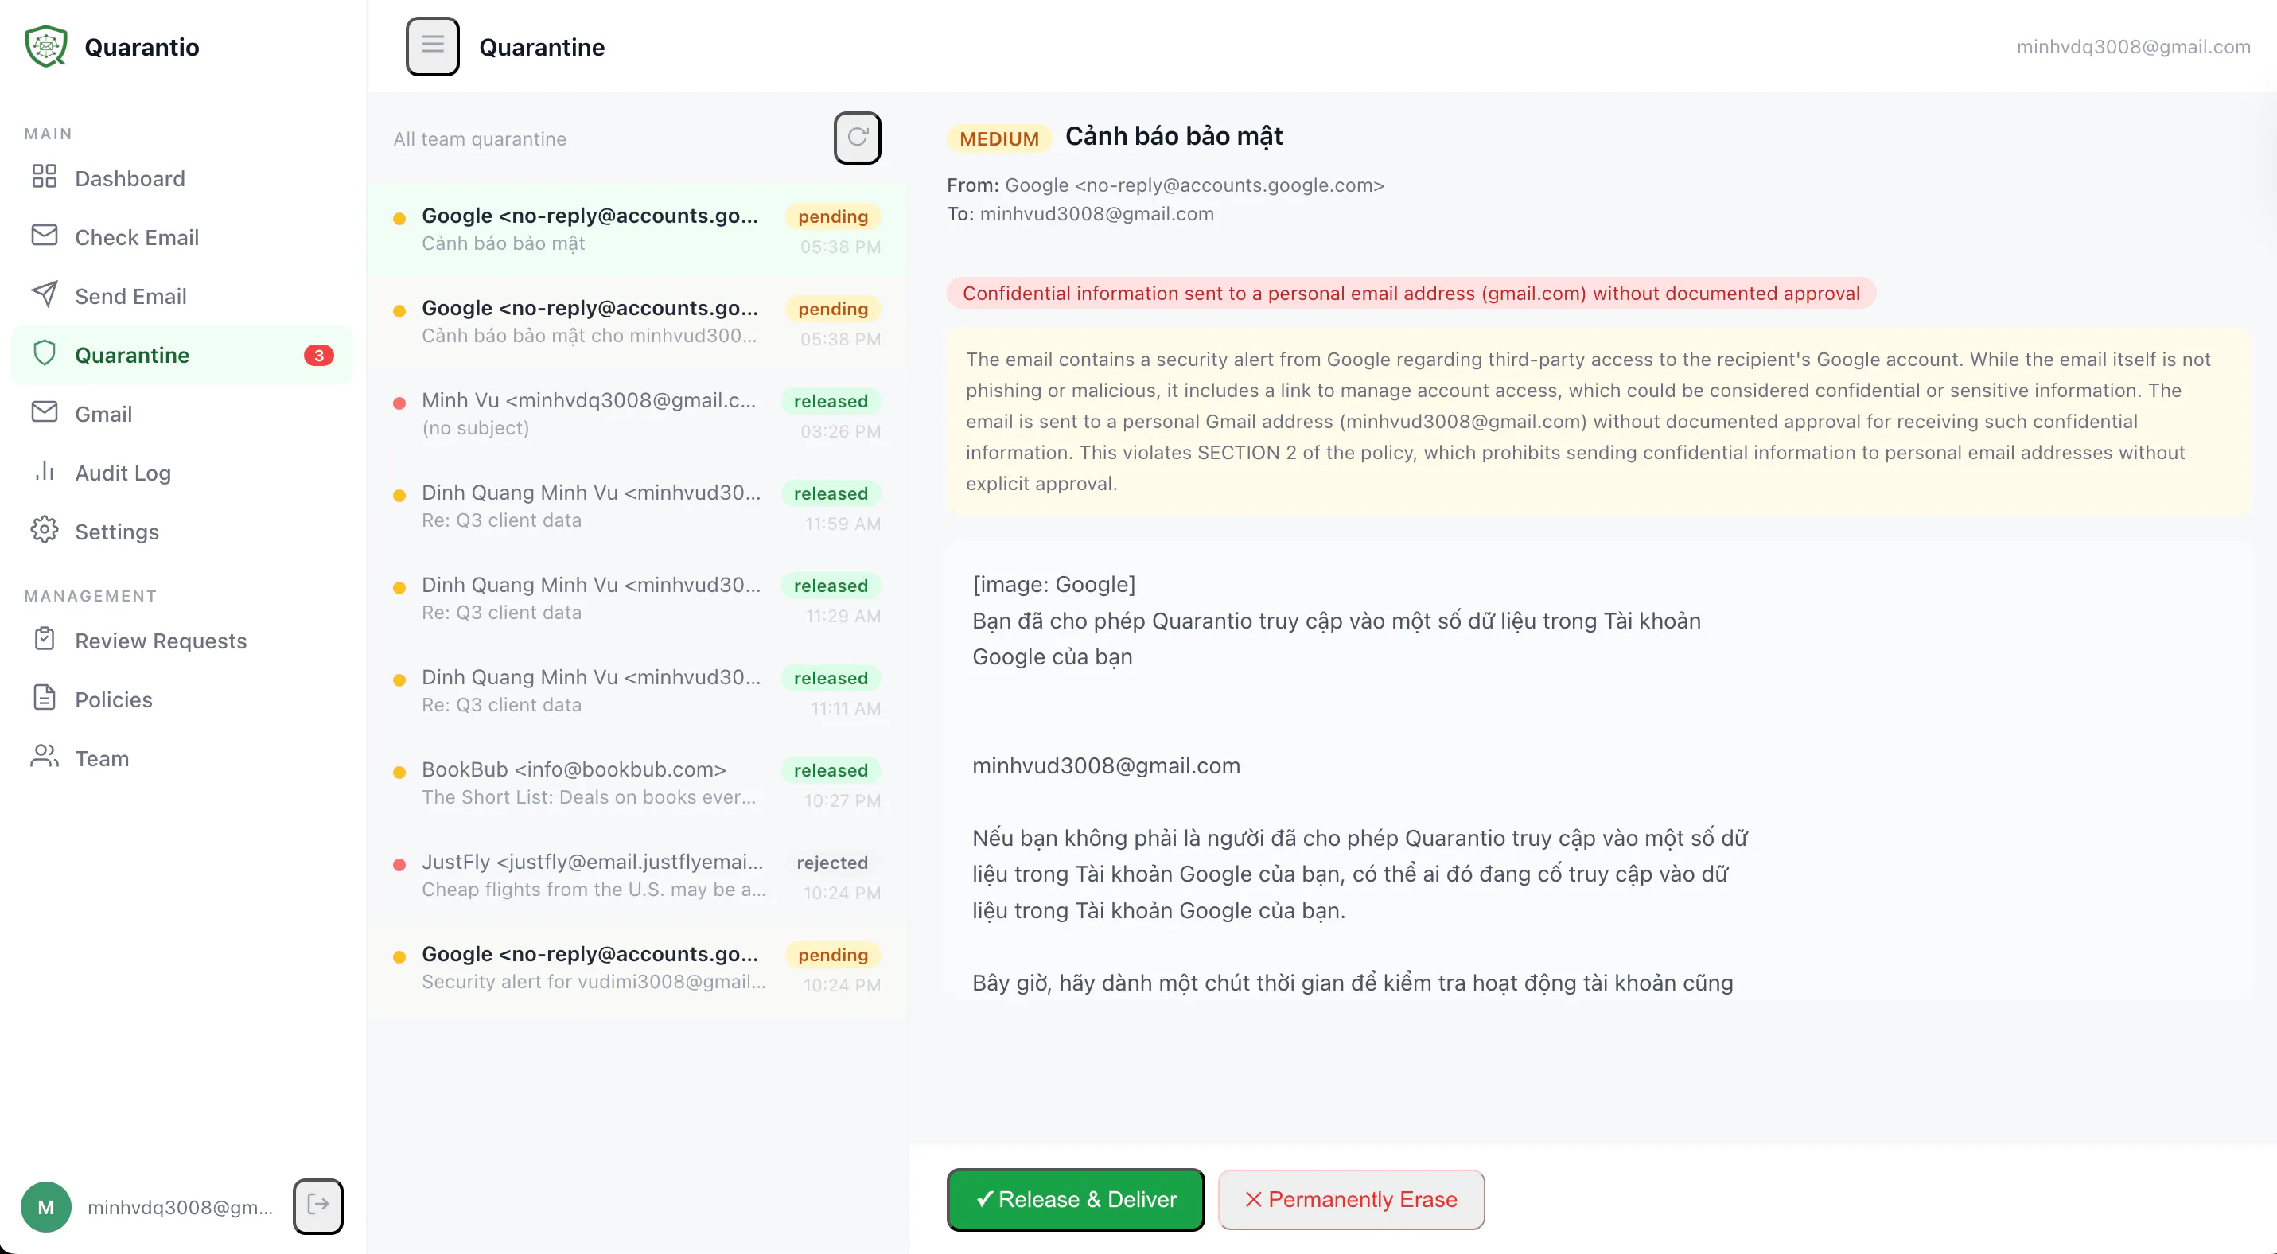Screen dimensions: 2277x1254
Task: Click the yellow dot on BookBub email
Action: pos(399,772)
